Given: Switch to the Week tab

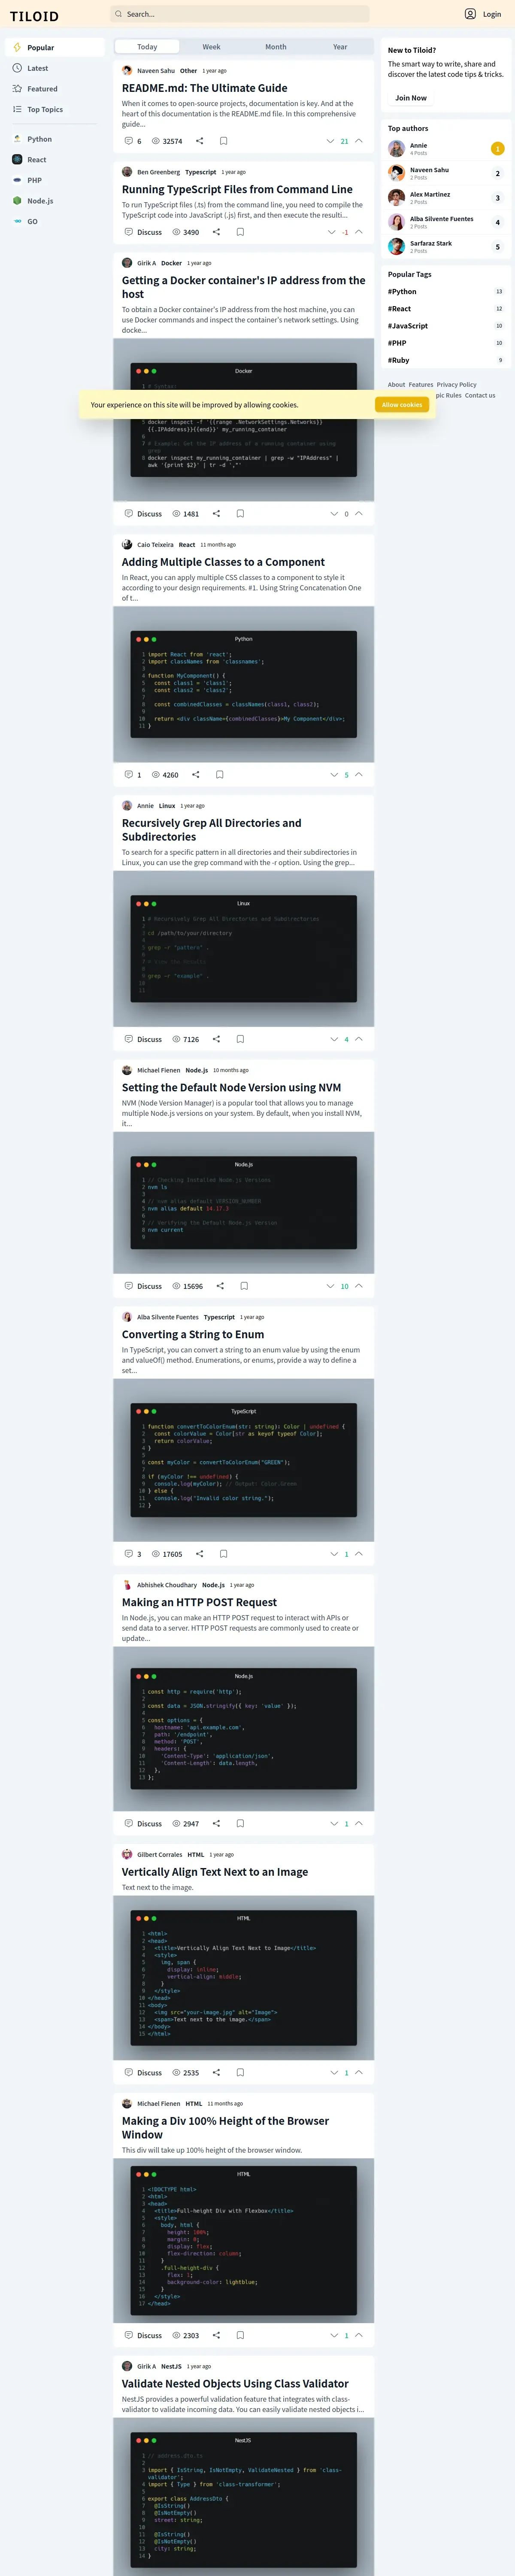Looking at the screenshot, I should pyautogui.click(x=211, y=47).
